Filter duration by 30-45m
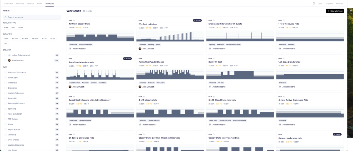The width and height of the screenshot is (353, 151). [x=25, y=39]
